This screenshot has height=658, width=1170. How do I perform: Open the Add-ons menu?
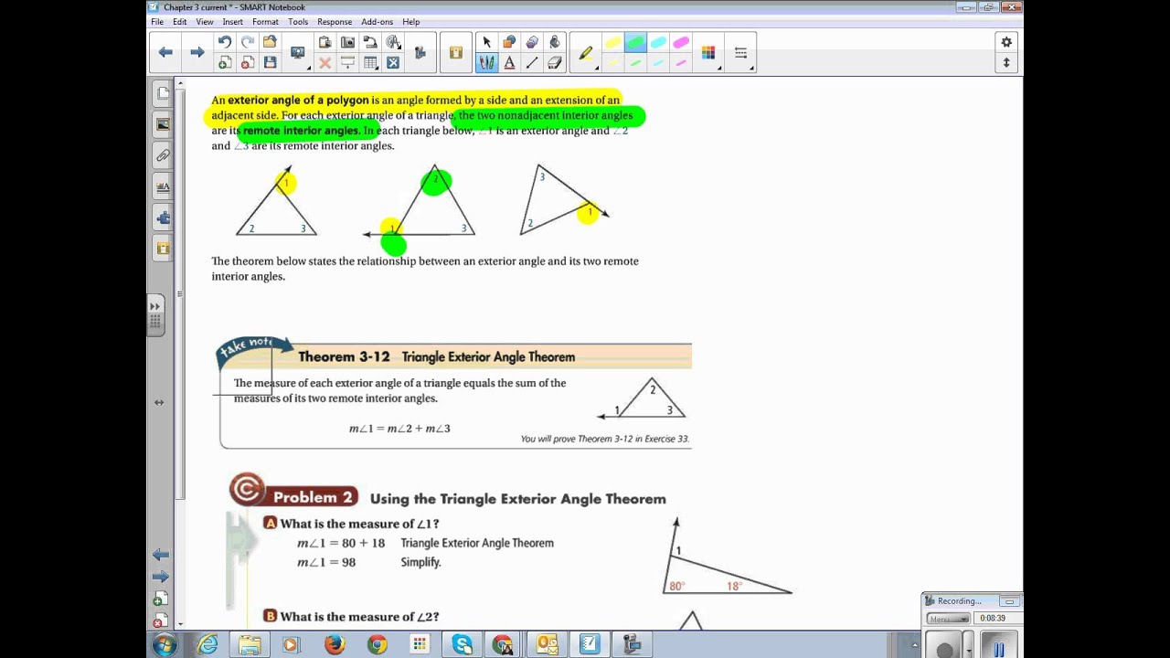[377, 22]
